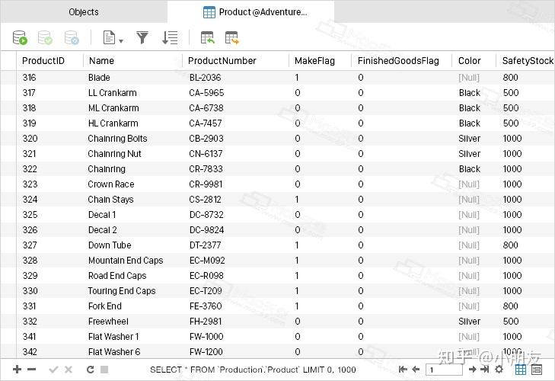Click the Export table icon
The height and width of the screenshot is (381, 555).
tap(232, 37)
